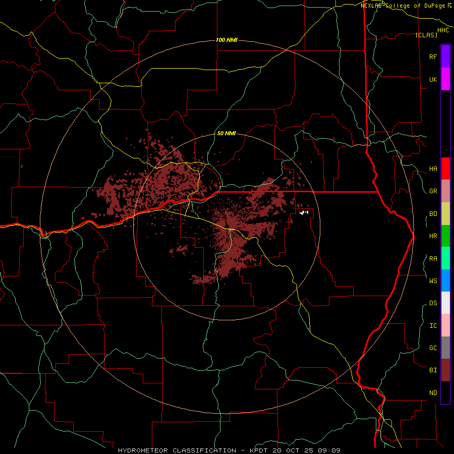Click the "GR" legend label
Image resolution: width=454 pixels, height=454 pixels.
433,191
